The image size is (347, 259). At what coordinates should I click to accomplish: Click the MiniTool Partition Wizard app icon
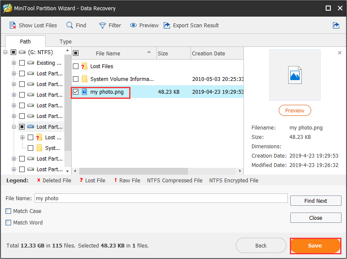(x=7, y=8)
